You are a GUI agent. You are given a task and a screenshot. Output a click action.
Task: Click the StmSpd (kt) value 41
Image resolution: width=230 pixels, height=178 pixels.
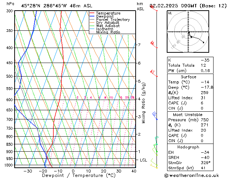pos(203,168)
